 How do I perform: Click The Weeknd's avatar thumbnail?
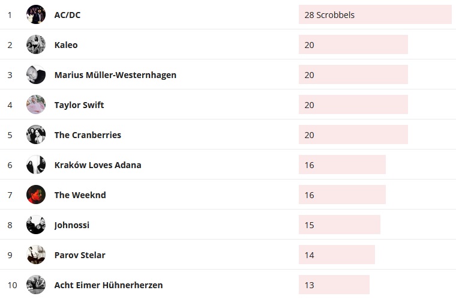(36, 195)
